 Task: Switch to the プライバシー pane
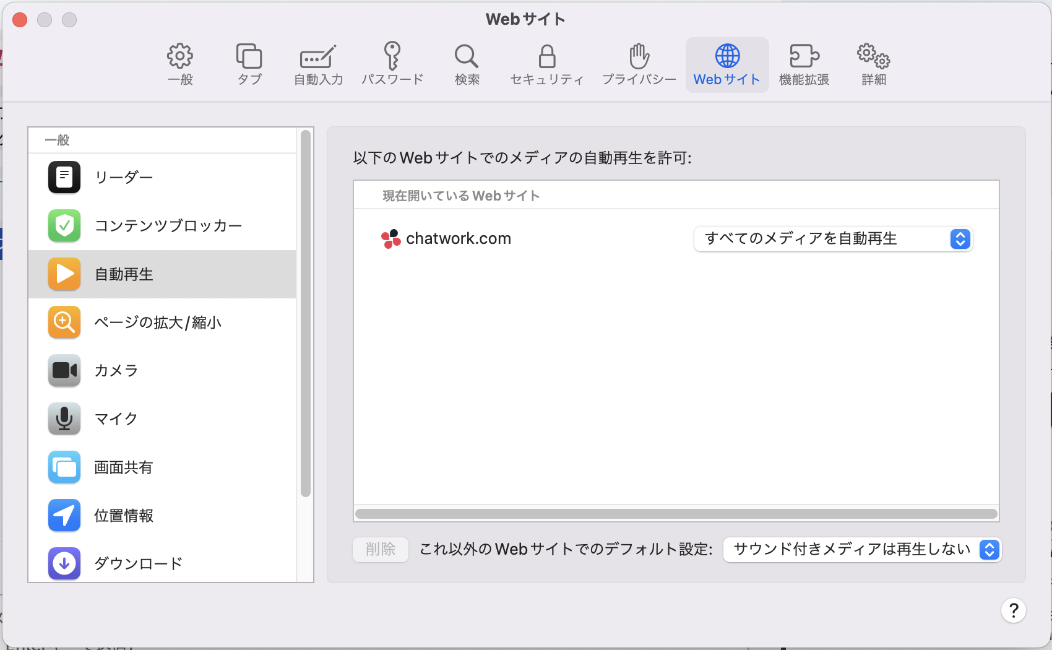639,64
